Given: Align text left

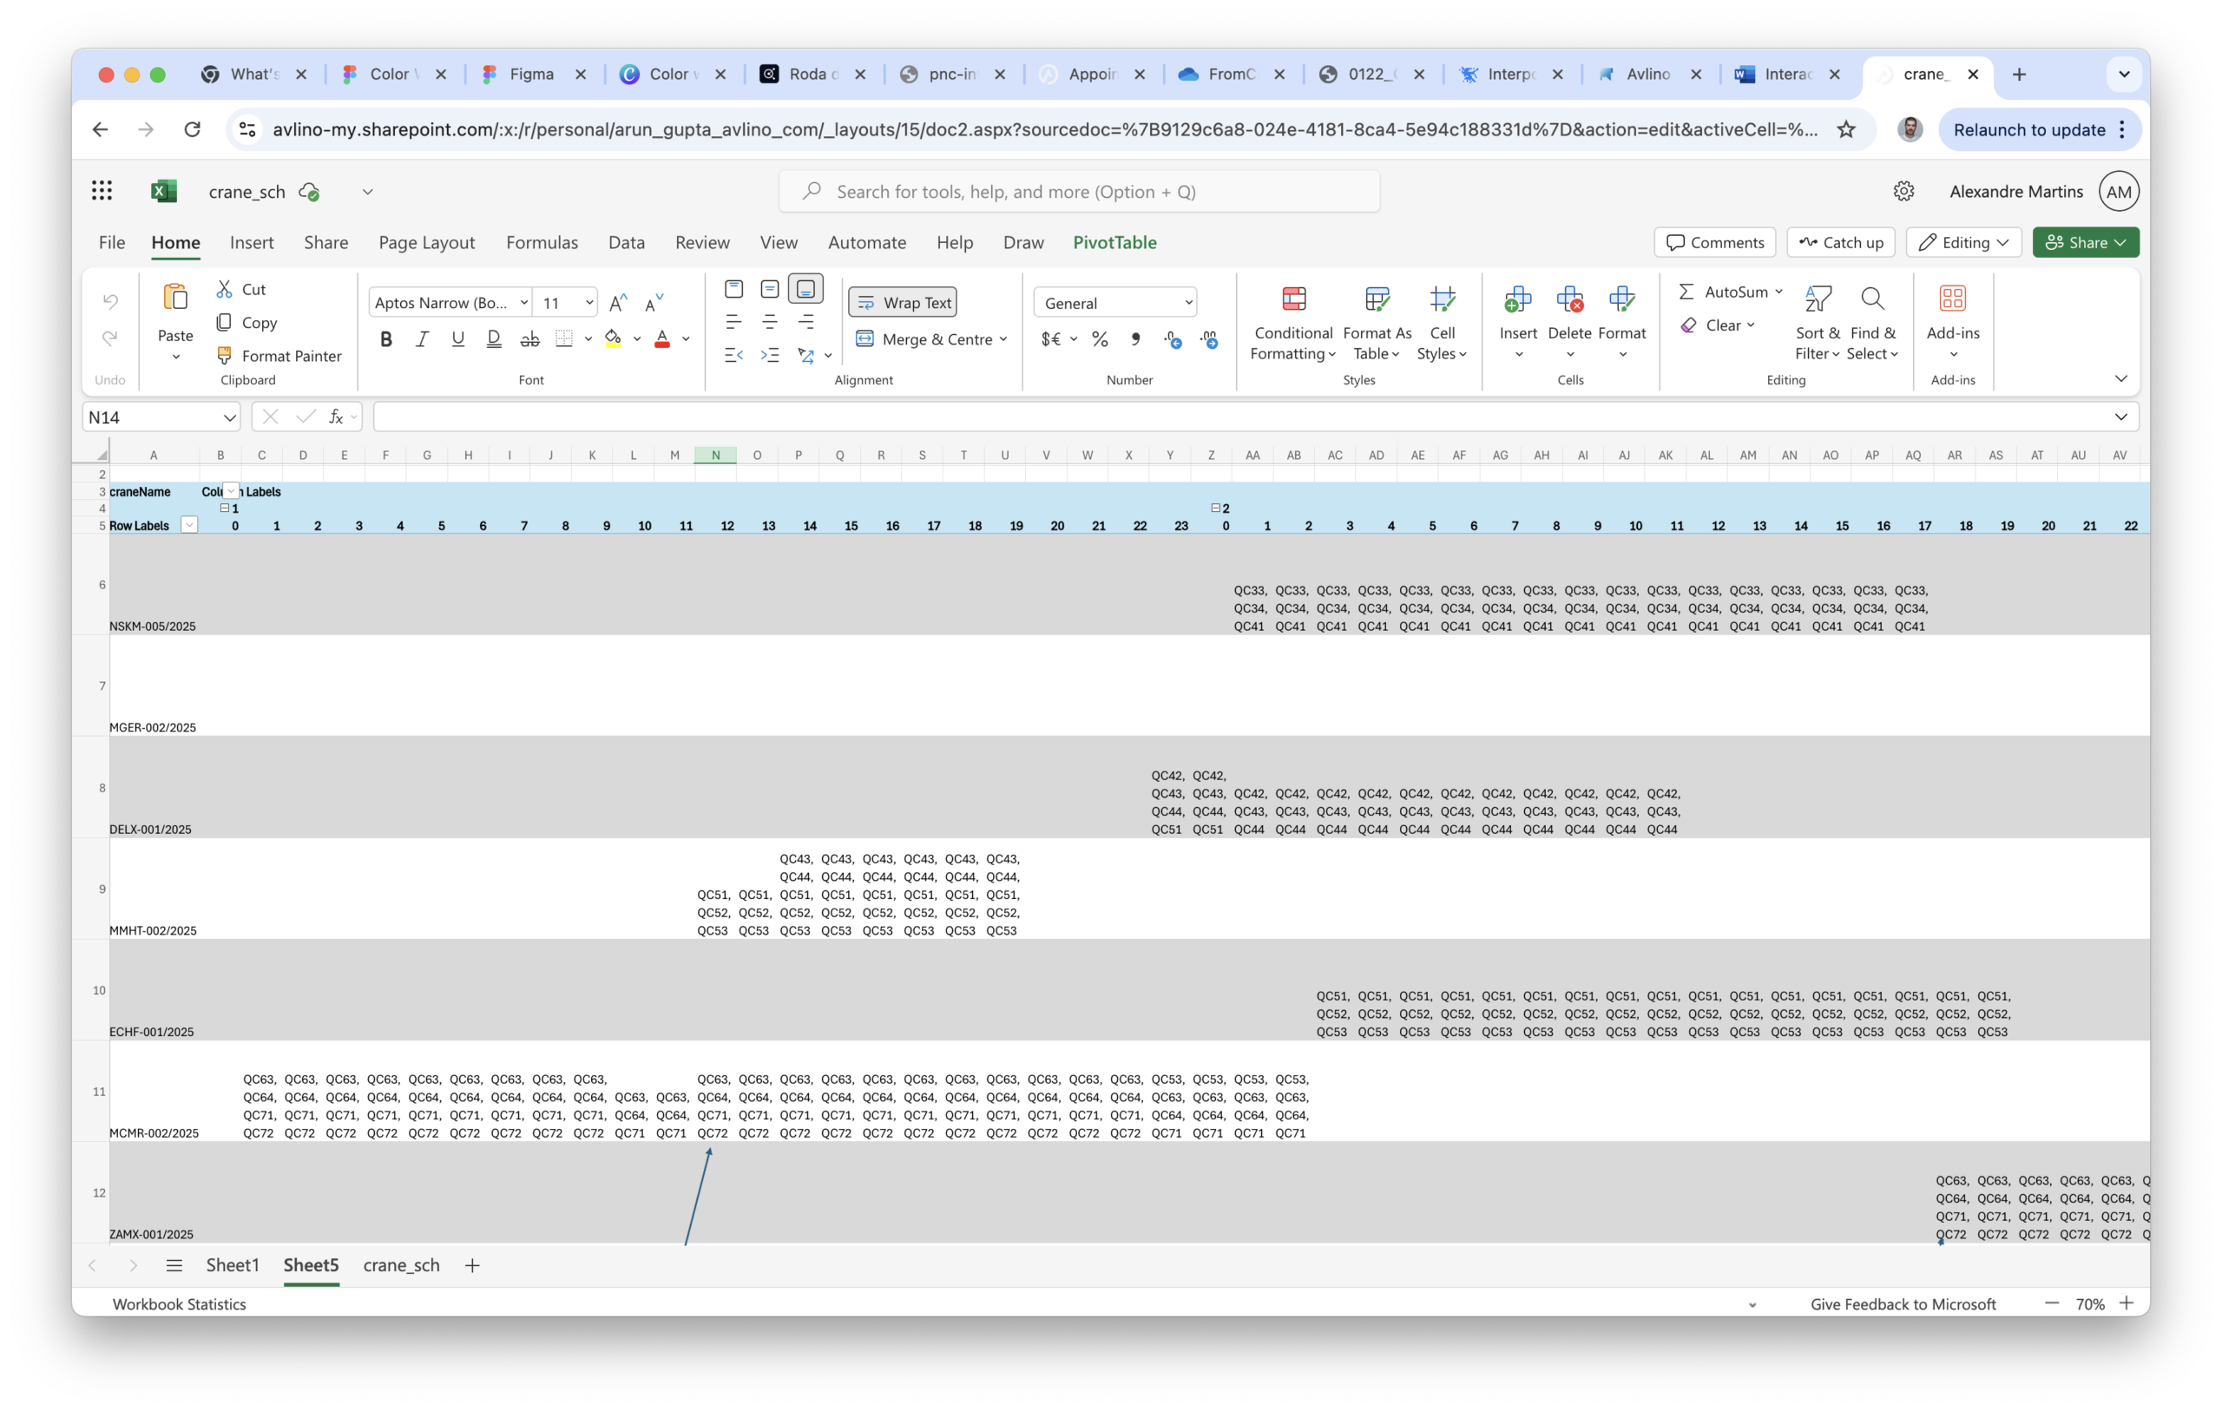Looking at the screenshot, I should [733, 322].
